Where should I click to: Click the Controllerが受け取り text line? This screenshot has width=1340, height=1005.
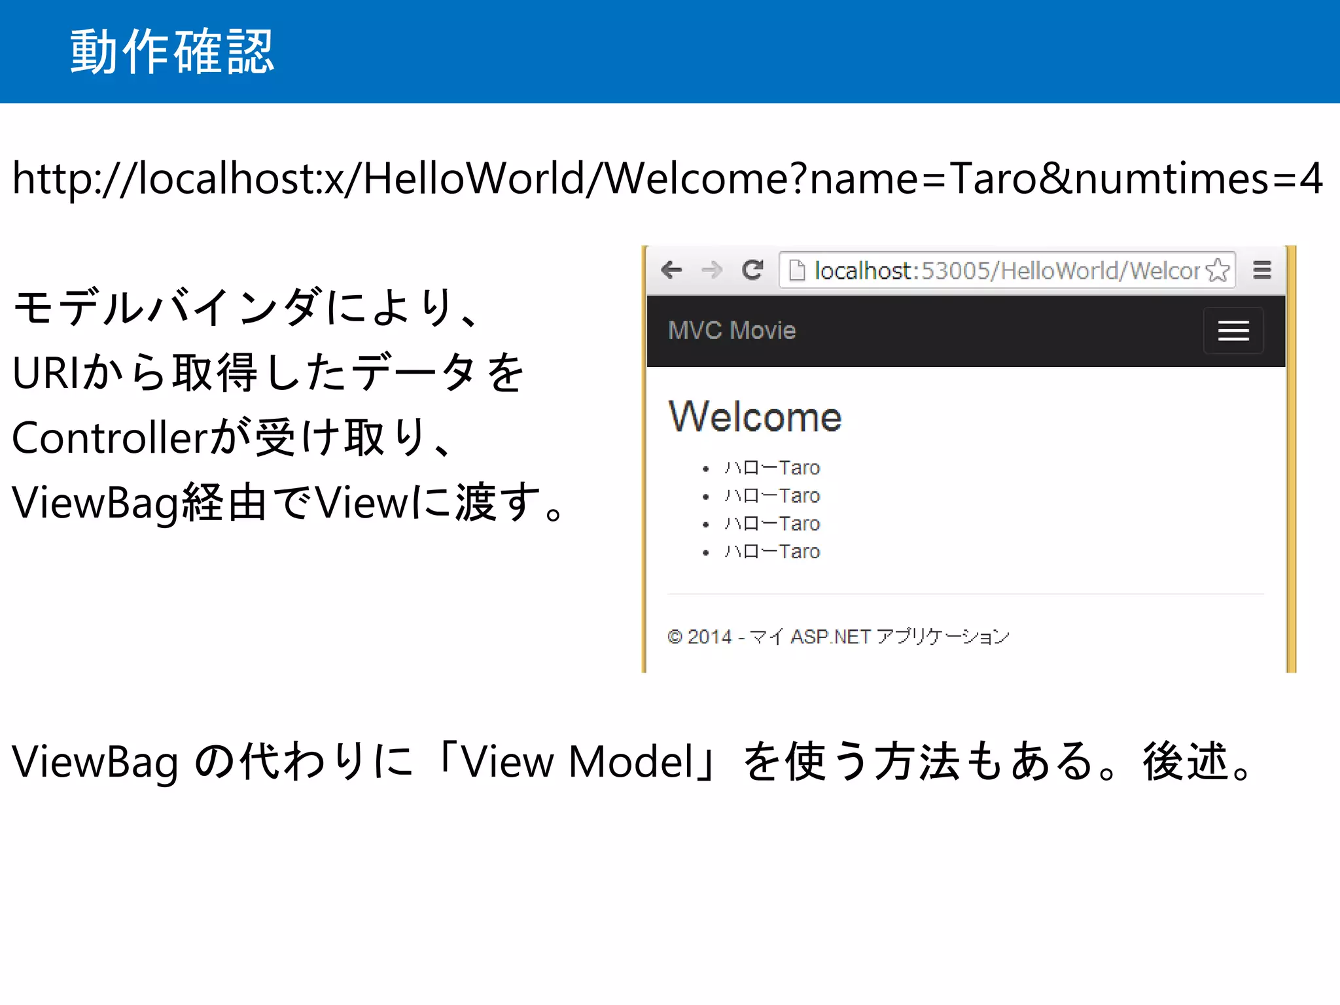(233, 437)
